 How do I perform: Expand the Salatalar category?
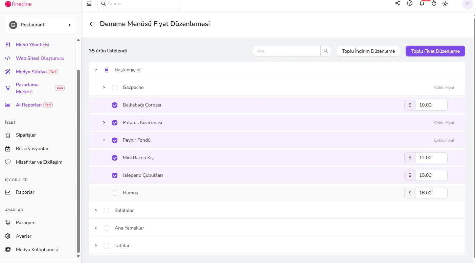point(96,210)
